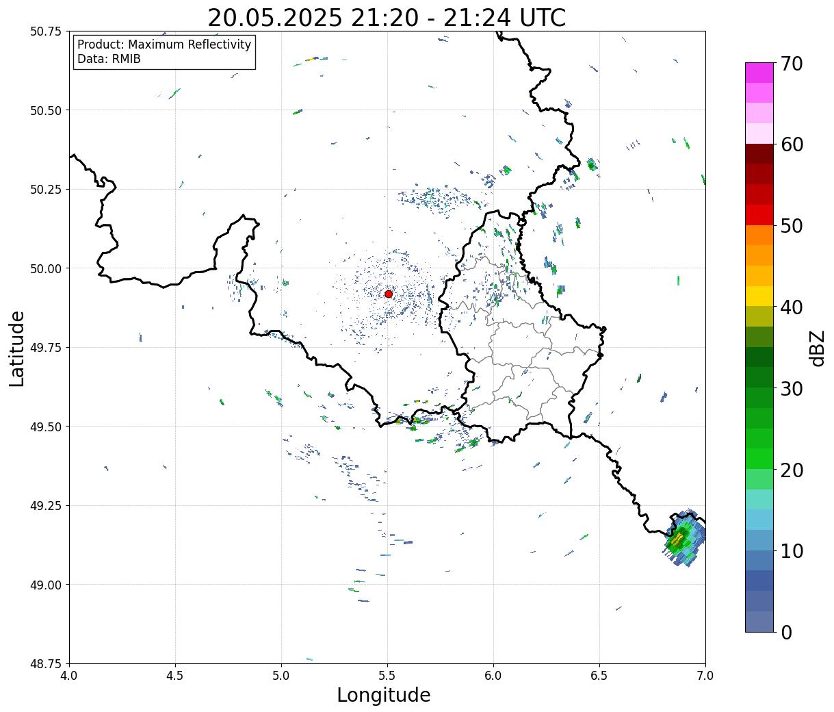
Task: Click the longitude tick label 4.5
Action: point(175,676)
